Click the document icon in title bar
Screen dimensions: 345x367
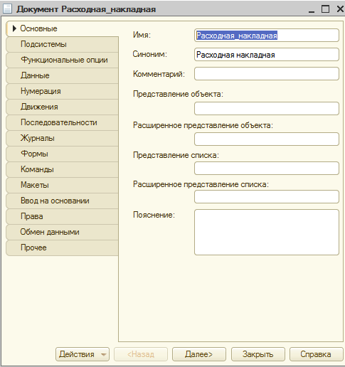pyautogui.click(x=7, y=9)
